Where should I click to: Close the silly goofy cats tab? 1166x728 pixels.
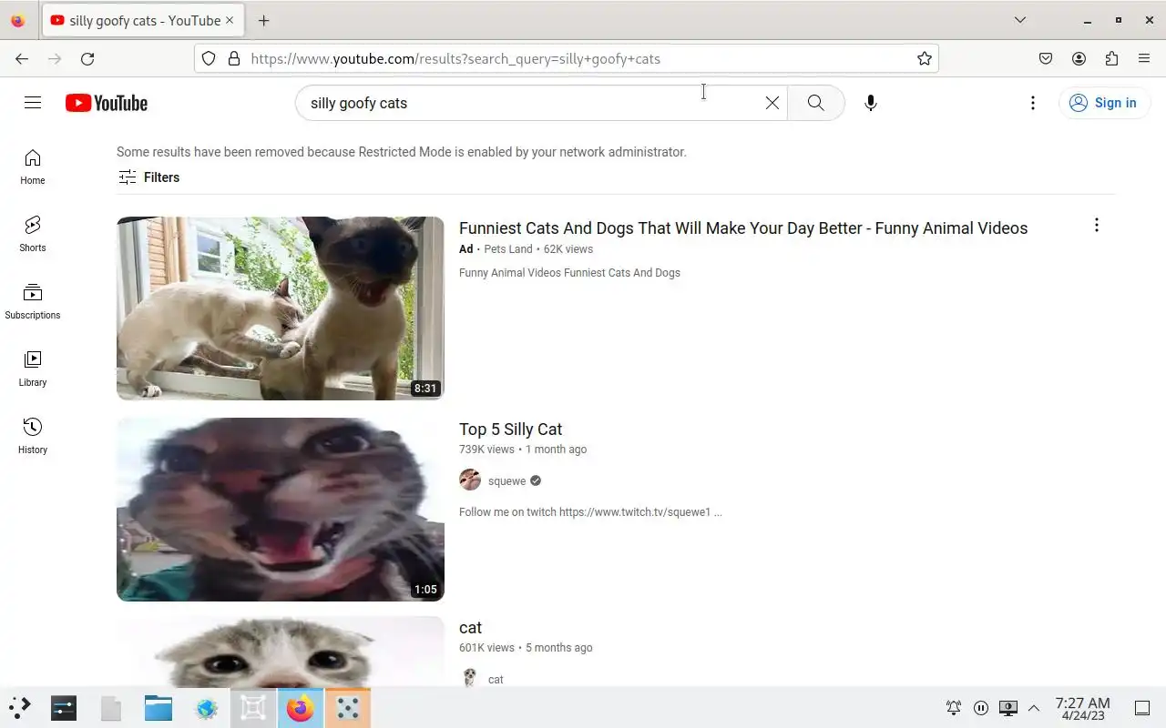click(x=229, y=20)
